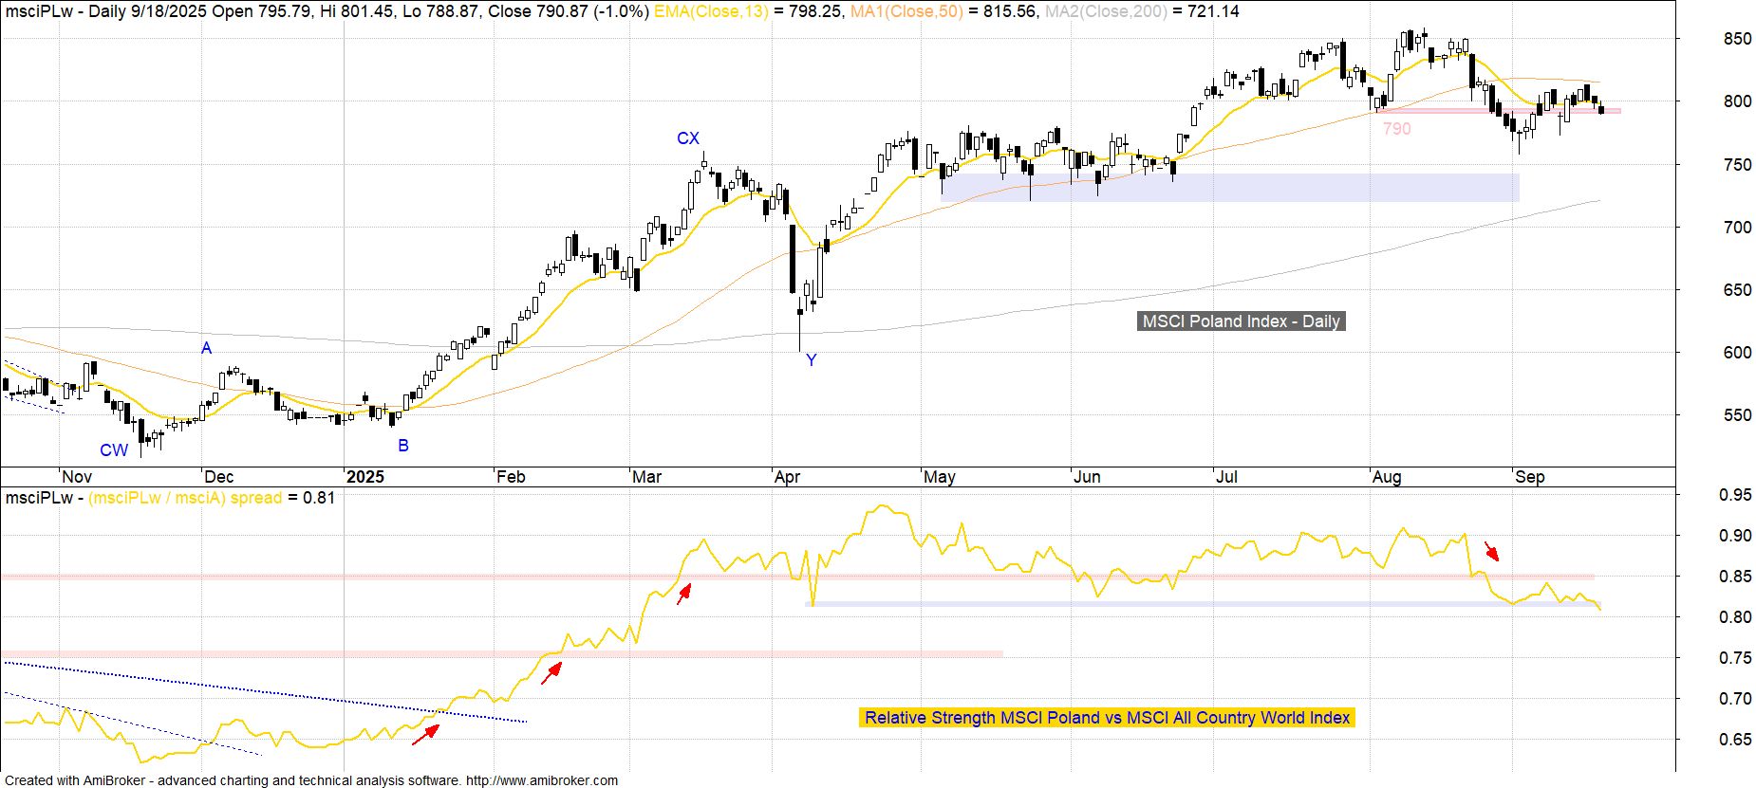Viewport: 1756px width, 788px height.
Task: Click the pink 790 support level label
Action: [x=1396, y=129]
